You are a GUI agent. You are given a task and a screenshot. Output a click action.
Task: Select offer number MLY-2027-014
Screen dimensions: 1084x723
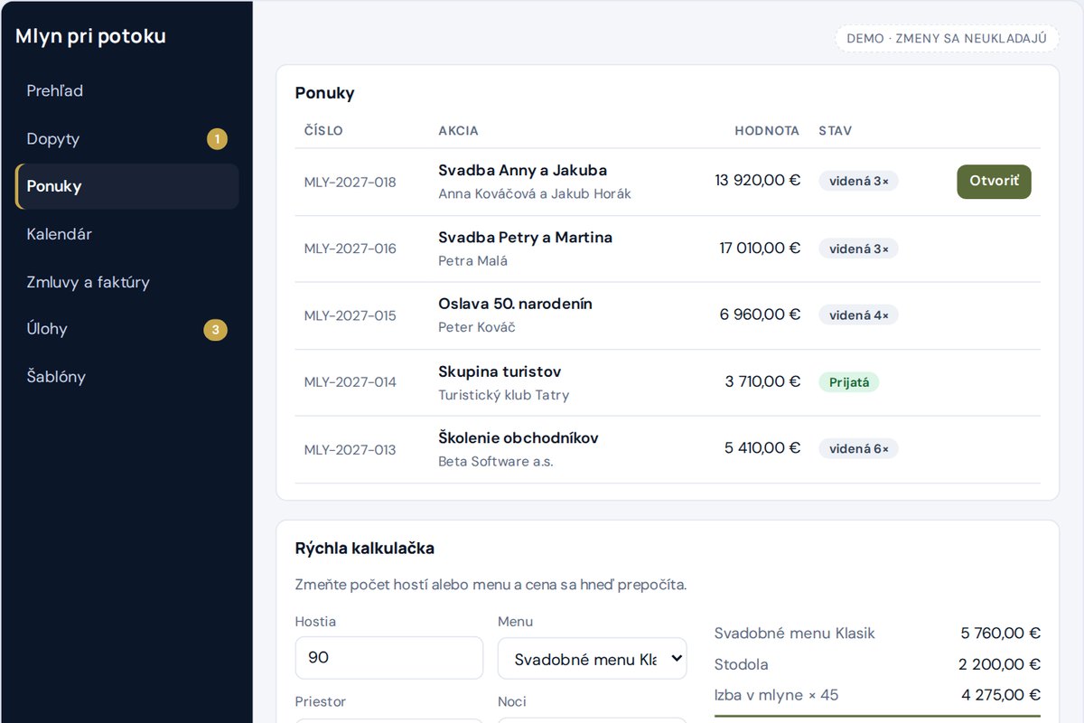tap(350, 382)
